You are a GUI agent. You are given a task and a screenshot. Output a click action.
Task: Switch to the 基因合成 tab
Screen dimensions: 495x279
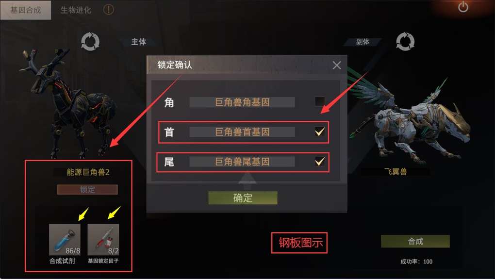26,10
